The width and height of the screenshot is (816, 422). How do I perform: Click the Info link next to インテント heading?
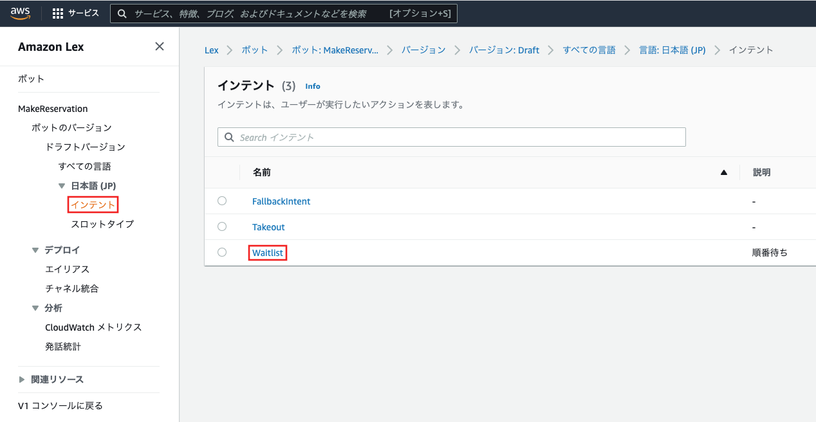(x=313, y=86)
